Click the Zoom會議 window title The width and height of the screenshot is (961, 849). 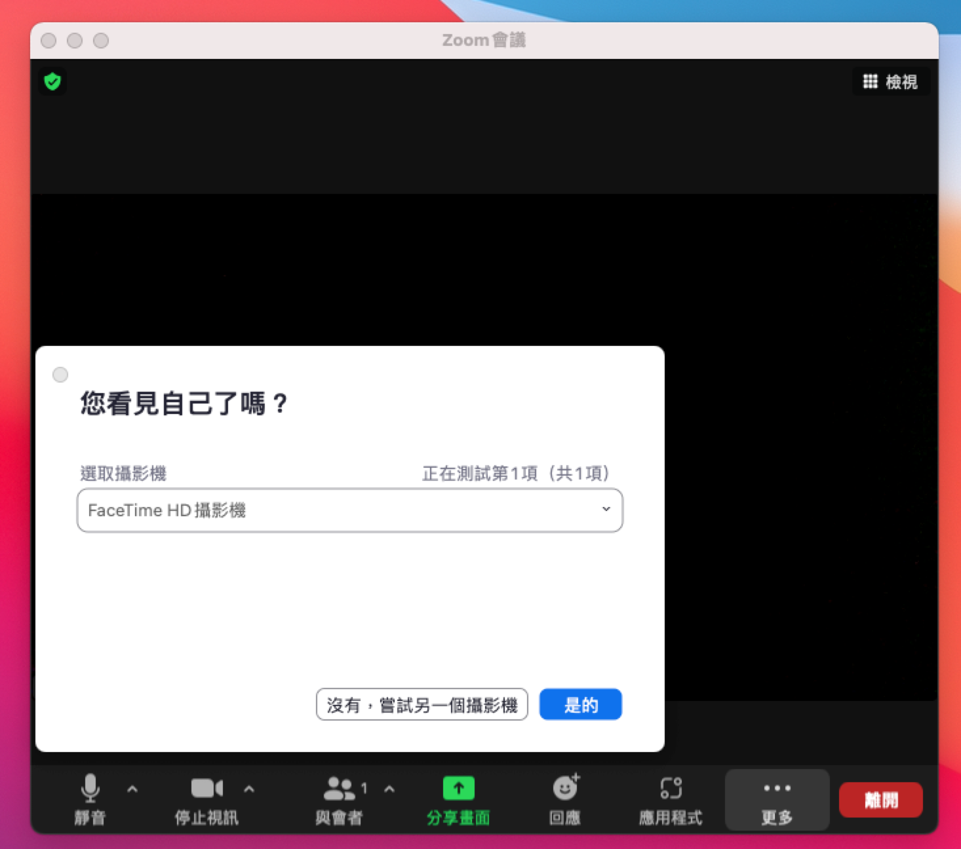click(x=484, y=40)
